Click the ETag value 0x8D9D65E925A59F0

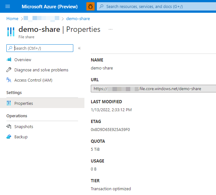110,130
